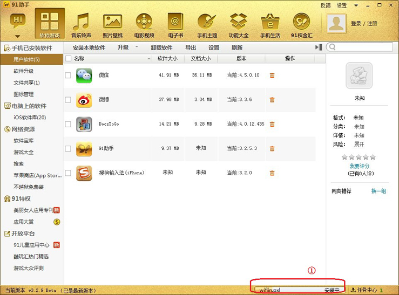
Task: Collapse the right details panel icon
Action: pyautogui.click(x=319, y=47)
